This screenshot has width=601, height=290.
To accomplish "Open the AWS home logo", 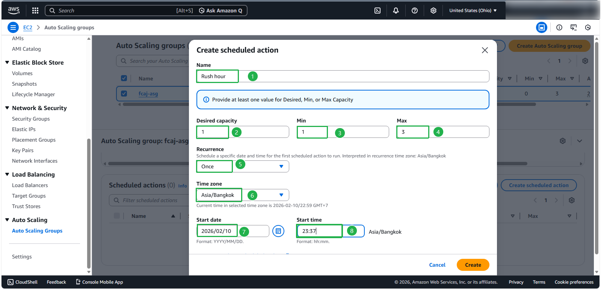I will [x=14, y=11].
